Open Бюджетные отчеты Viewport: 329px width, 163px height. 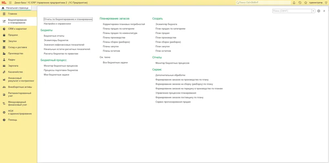(54, 36)
